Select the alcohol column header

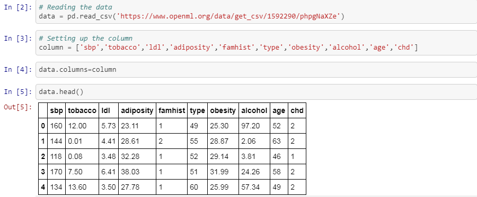(x=254, y=110)
